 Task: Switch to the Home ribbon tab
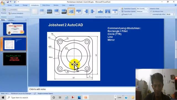click(x=9, y=5)
